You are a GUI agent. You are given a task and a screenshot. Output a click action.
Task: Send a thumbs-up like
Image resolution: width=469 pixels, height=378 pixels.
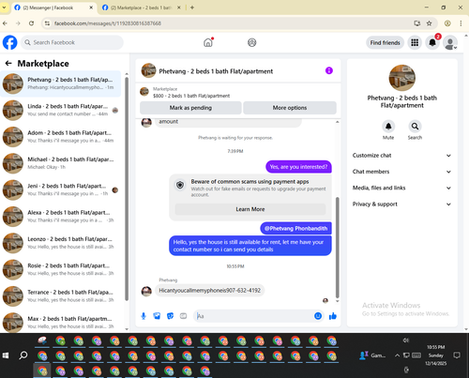[333, 316]
